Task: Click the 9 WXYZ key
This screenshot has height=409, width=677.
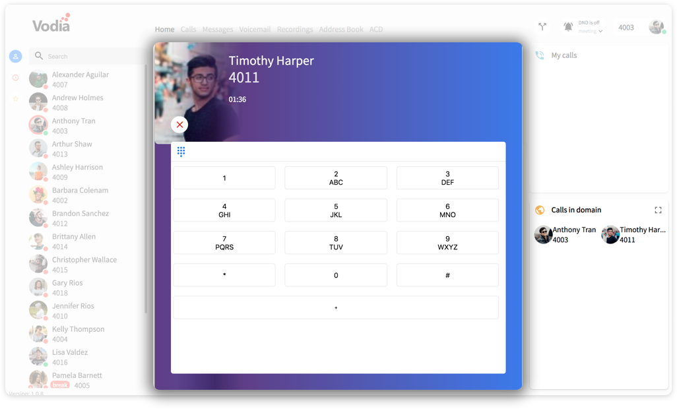Action: tap(447, 243)
